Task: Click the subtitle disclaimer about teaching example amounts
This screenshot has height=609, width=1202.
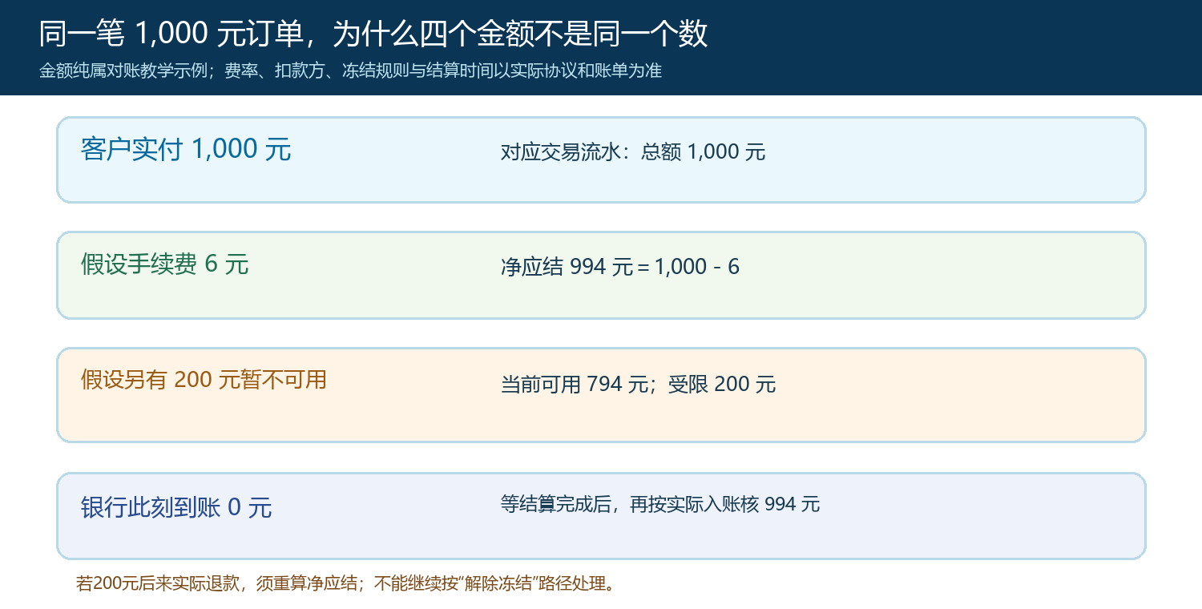Action: point(350,71)
